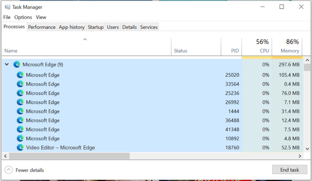312x181 pixels.
Task: Click memory value 297.6 MB
Action: pyautogui.click(x=289, y=65)
